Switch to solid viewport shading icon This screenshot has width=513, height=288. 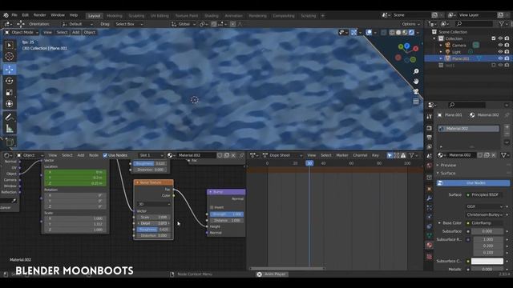pos(398,32)
